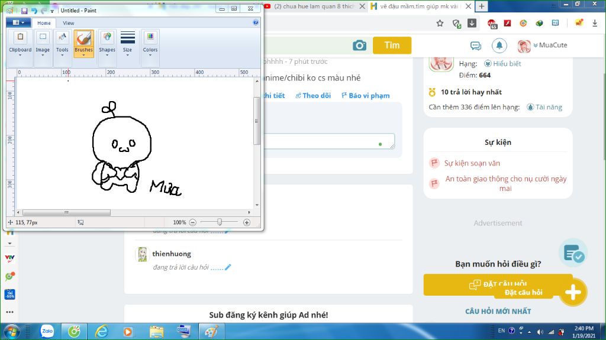Click the Flash extension icon
This screenshot has width=606, height=340.
point(507,23)
